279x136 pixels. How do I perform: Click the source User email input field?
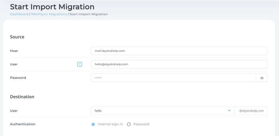(x=179, y=64)
